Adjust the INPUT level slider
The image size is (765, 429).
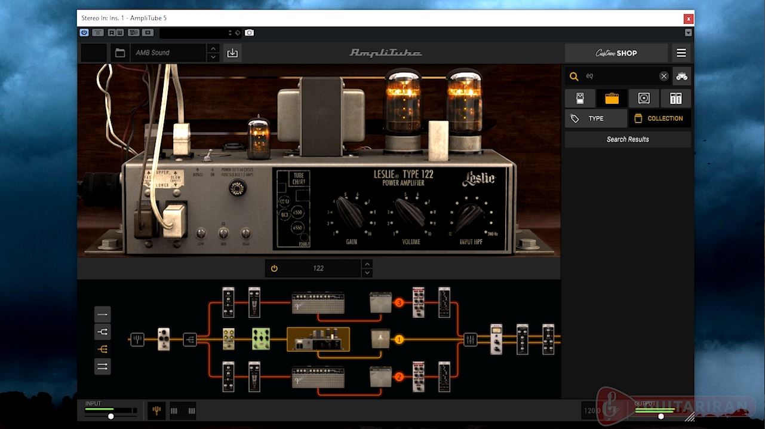(x=110, y=416)
